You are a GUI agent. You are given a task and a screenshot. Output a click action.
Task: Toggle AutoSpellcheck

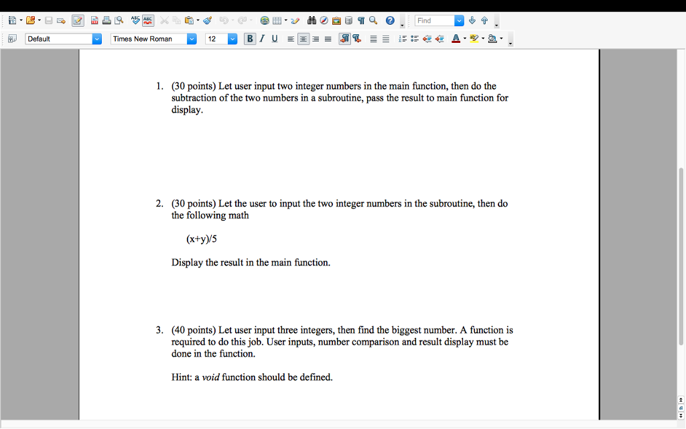[x=148, y=21]
